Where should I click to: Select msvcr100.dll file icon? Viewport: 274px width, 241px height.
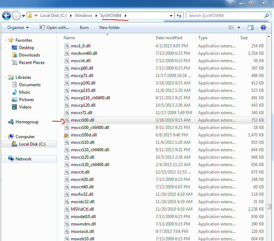[67, 120]
